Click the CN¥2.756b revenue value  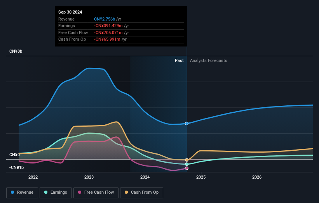pyautogui.click(x=105, y=19)
